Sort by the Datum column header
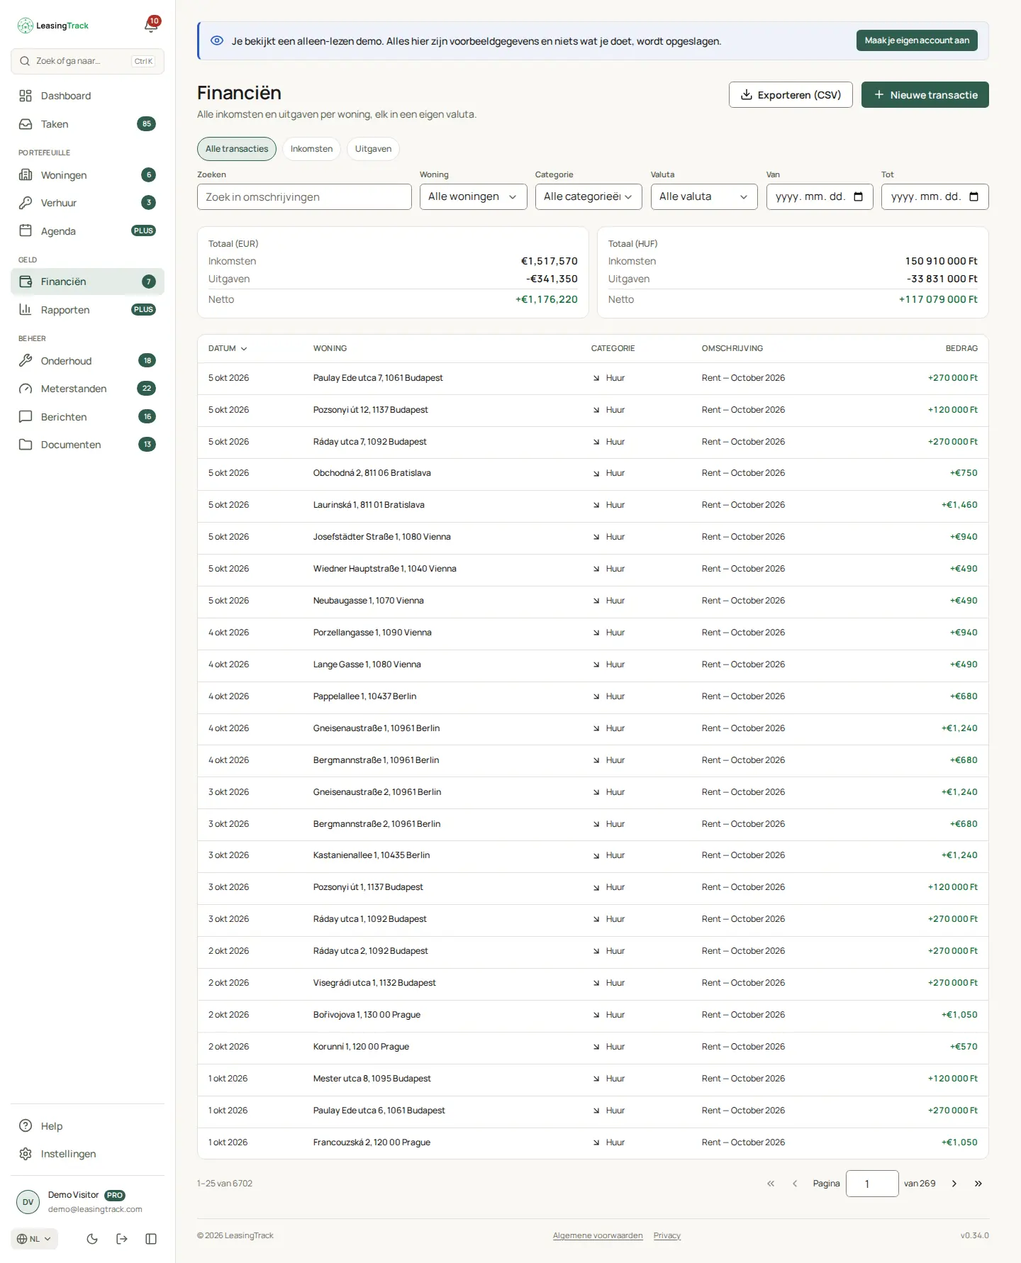 (x=228, y=349)
